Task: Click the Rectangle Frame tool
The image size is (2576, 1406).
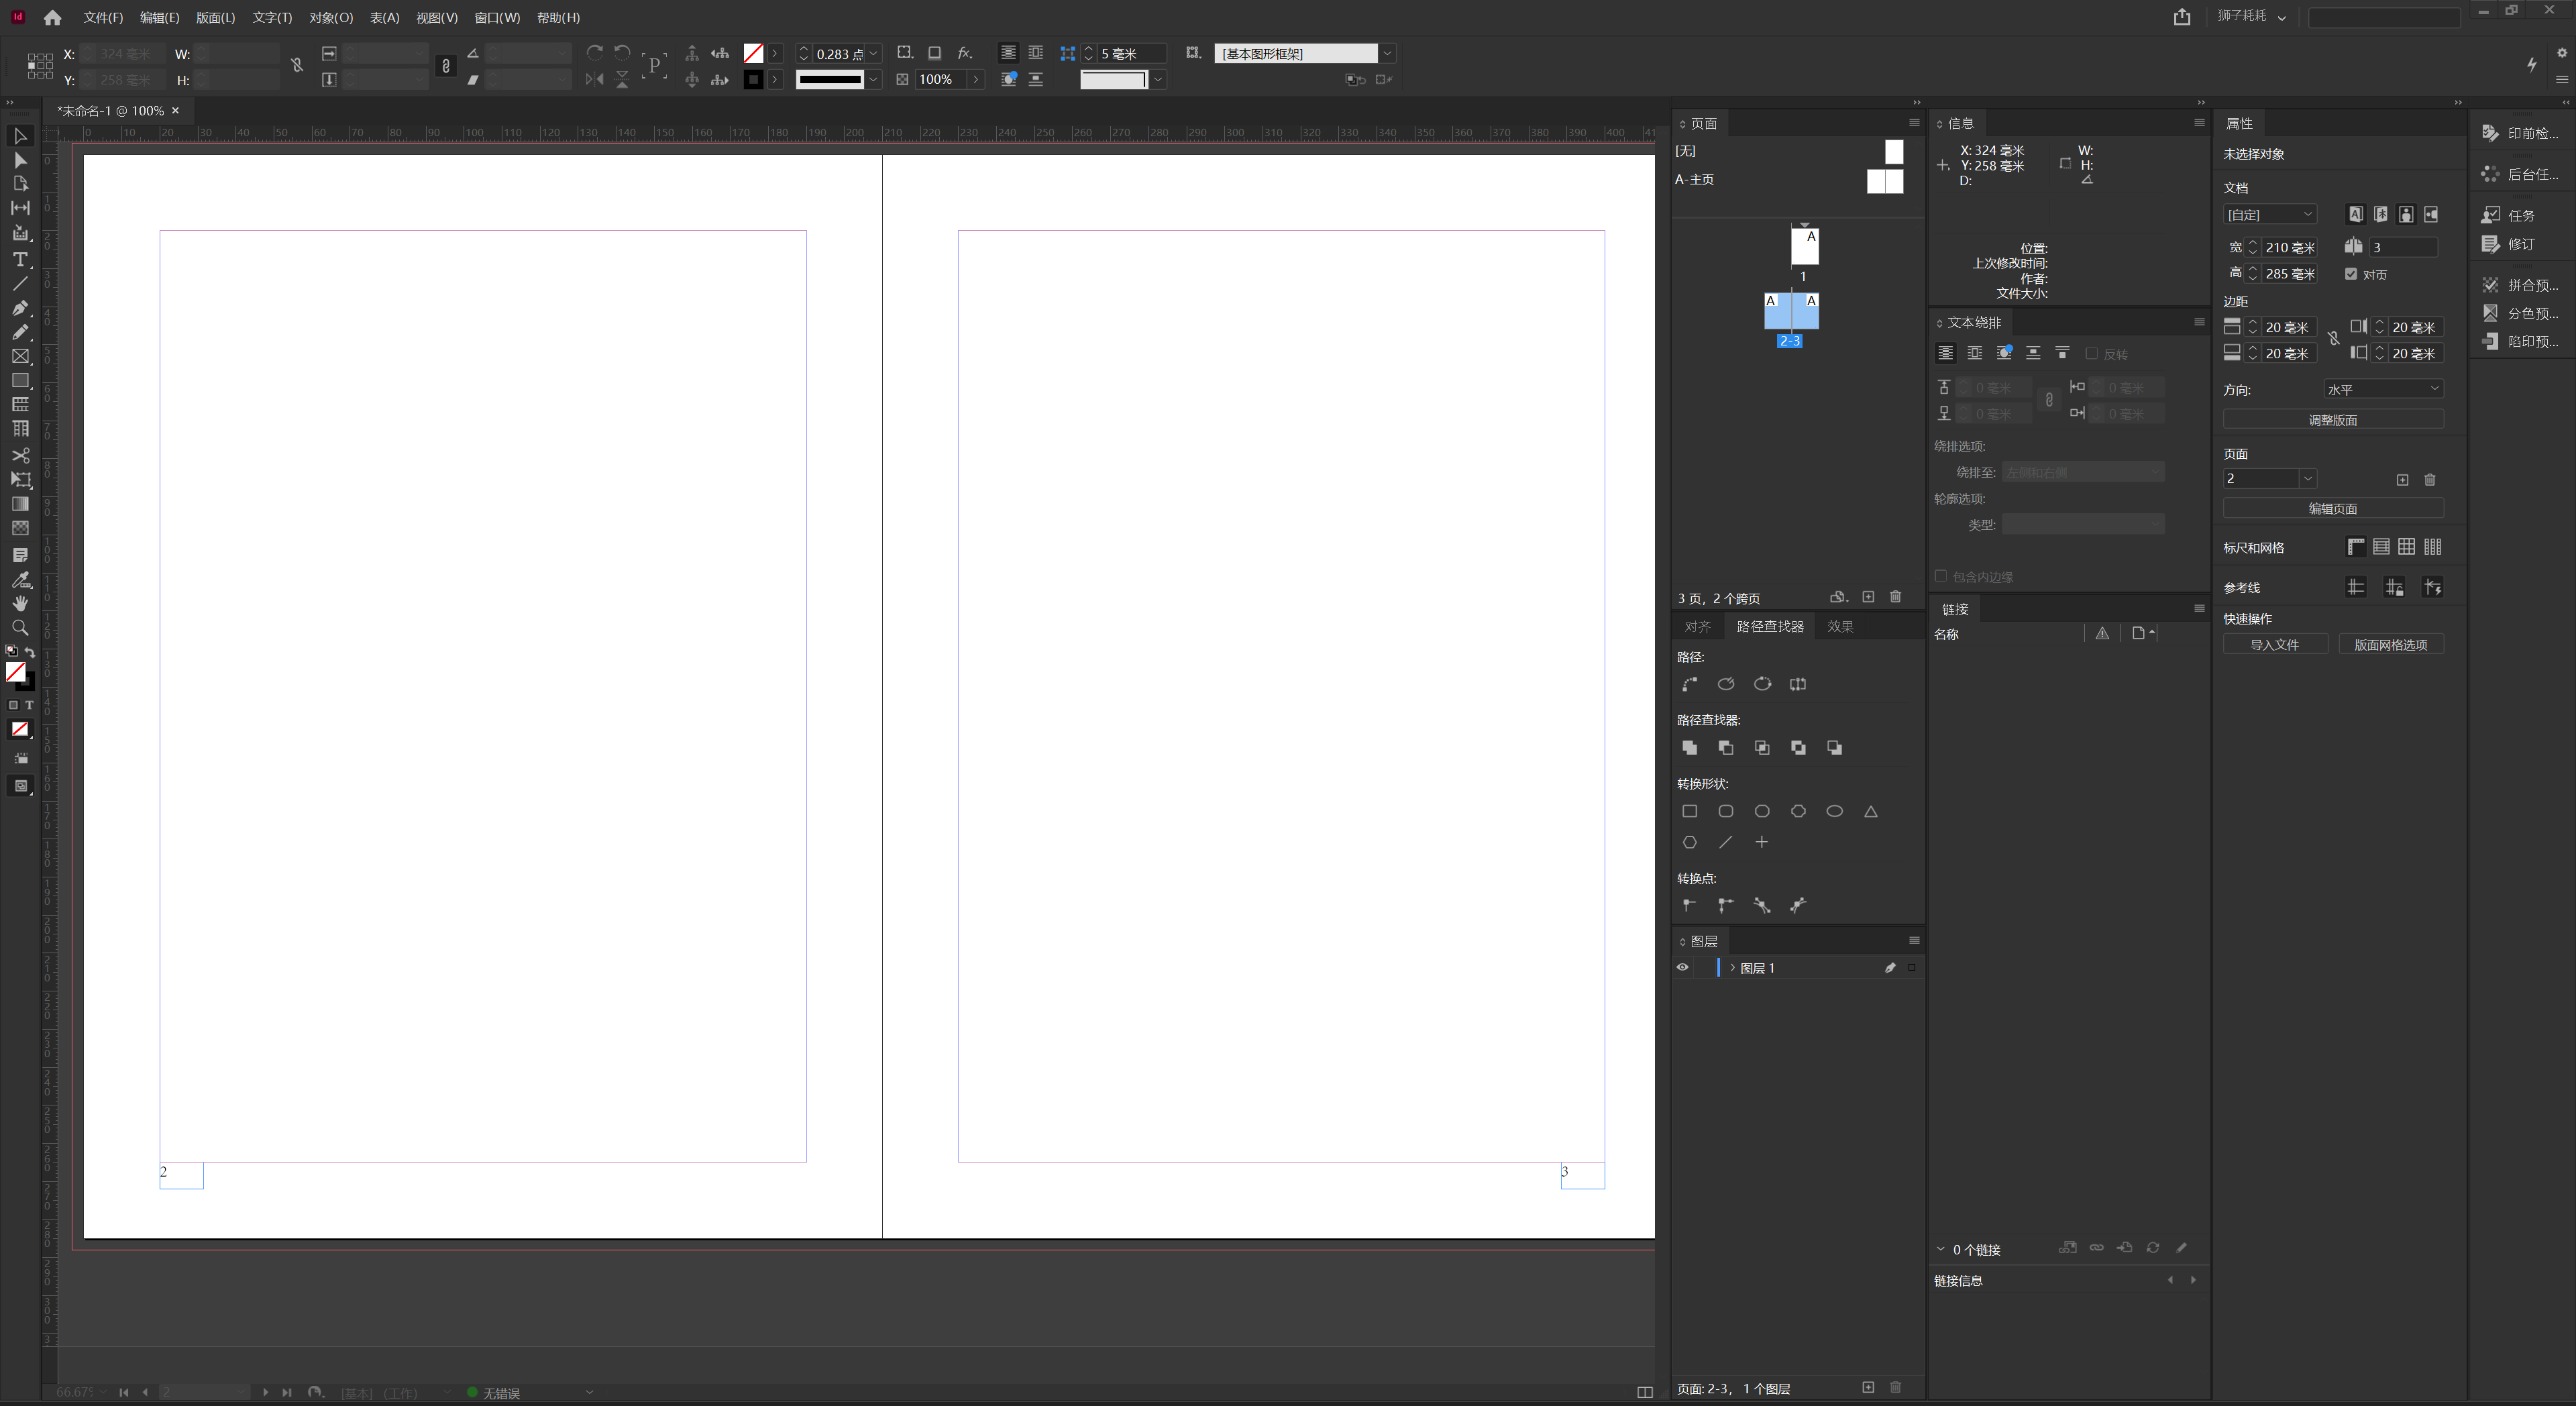Action: (x=20, y=356)
